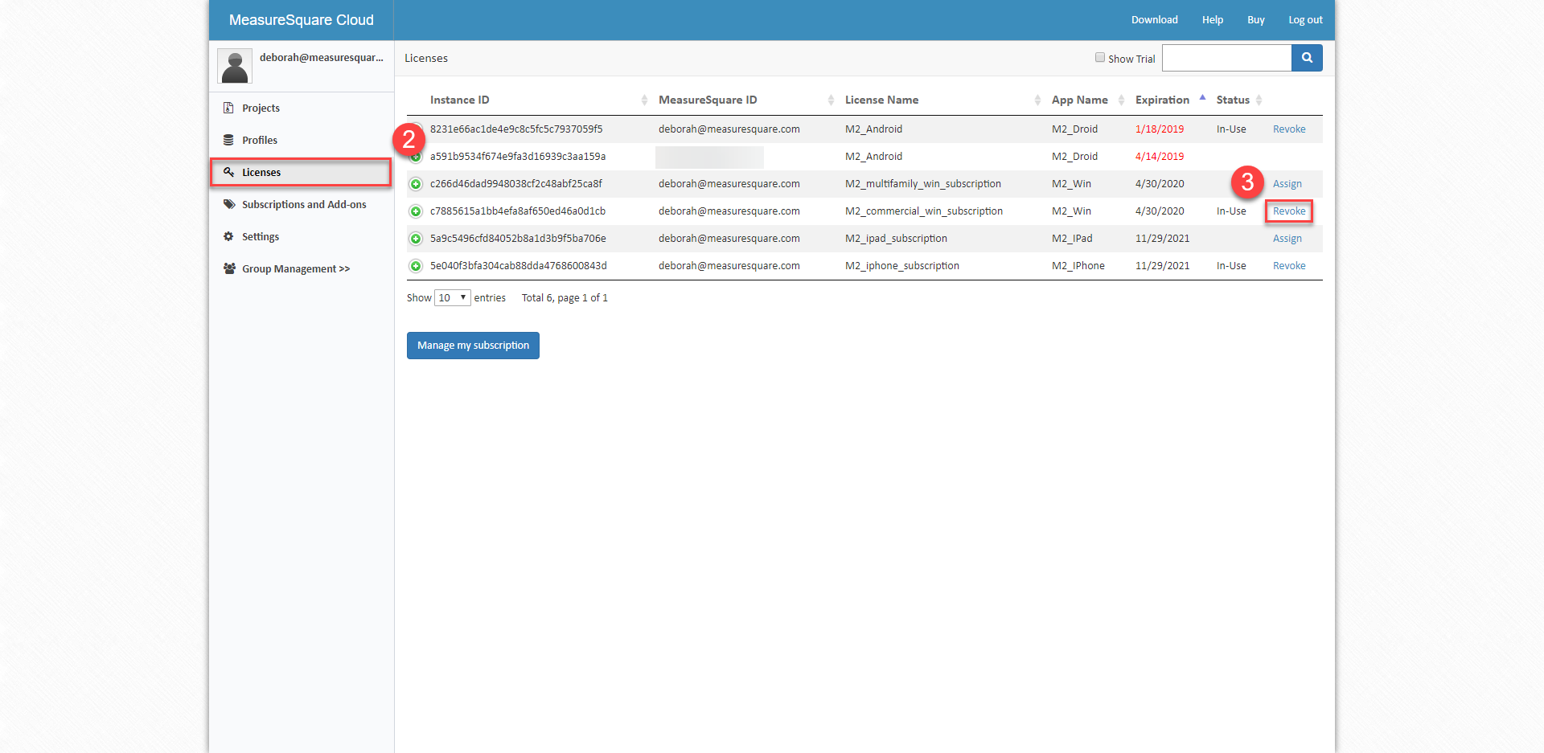The width and height of the screenshot is (1544, 753).
Task: Click the Projects document icon in sidebar
Action: (x=228, y=108)
